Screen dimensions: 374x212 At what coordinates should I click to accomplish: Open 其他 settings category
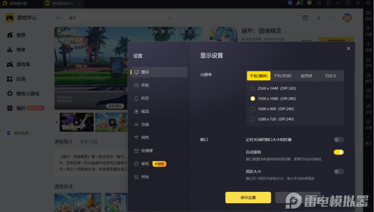click(x=159, y=177)
